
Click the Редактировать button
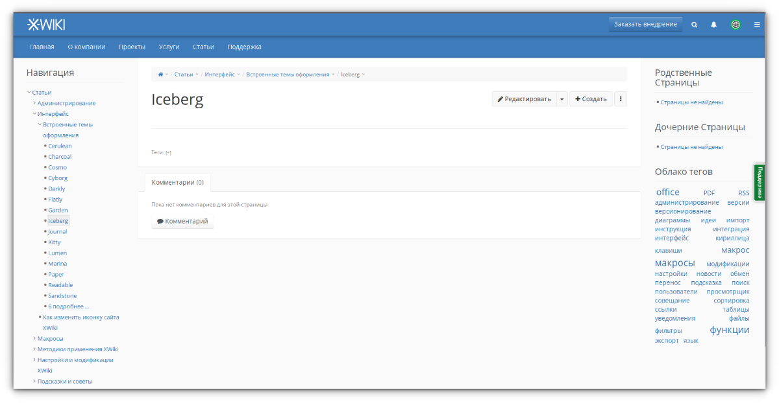click(524, 99)
